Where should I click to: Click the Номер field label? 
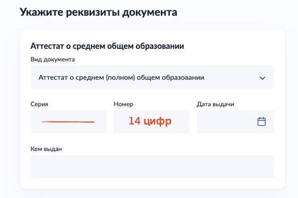click(123, 104)
